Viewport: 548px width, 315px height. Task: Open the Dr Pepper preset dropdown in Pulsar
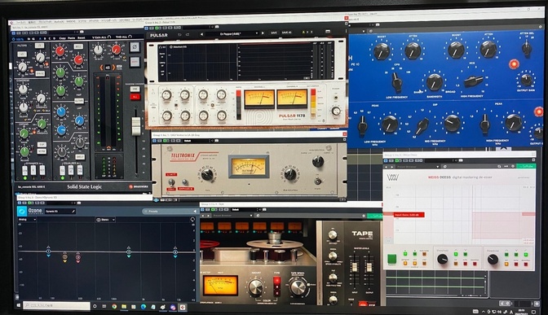click(232, 34)
